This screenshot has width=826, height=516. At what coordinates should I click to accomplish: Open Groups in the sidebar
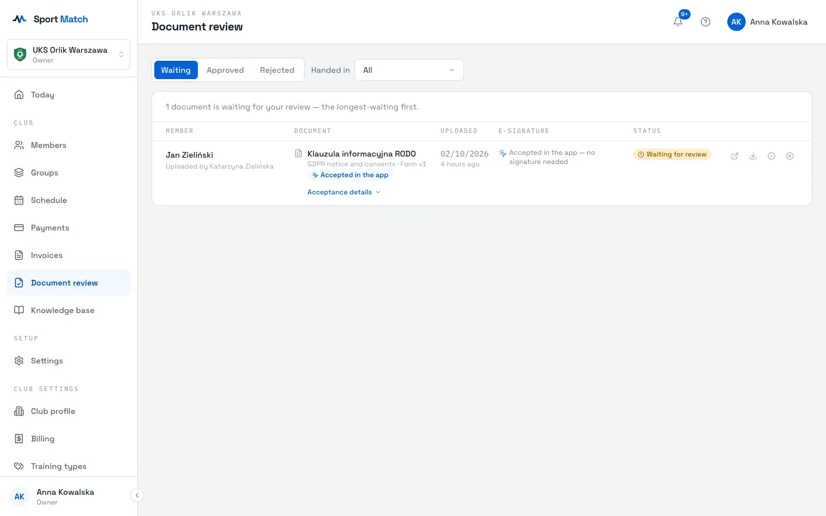(69, 173)
